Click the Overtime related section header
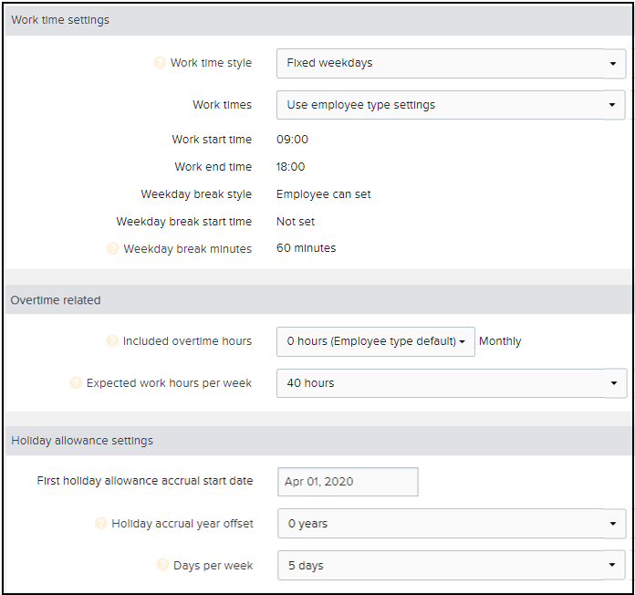Screen dimensions: 635x595 tap(318, 299)
